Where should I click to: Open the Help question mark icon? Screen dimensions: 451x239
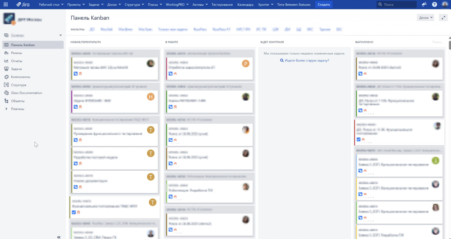[434, 4]
